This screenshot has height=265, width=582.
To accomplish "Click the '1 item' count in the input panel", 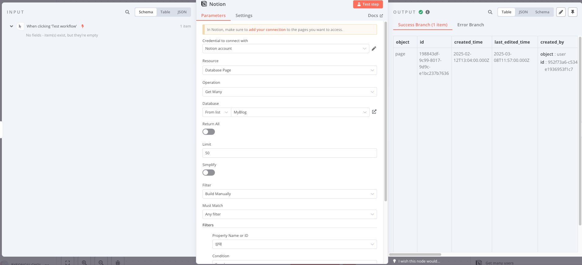I will pos(185,26).
